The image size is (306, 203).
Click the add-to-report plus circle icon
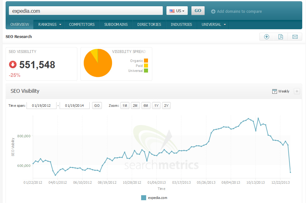267,37
